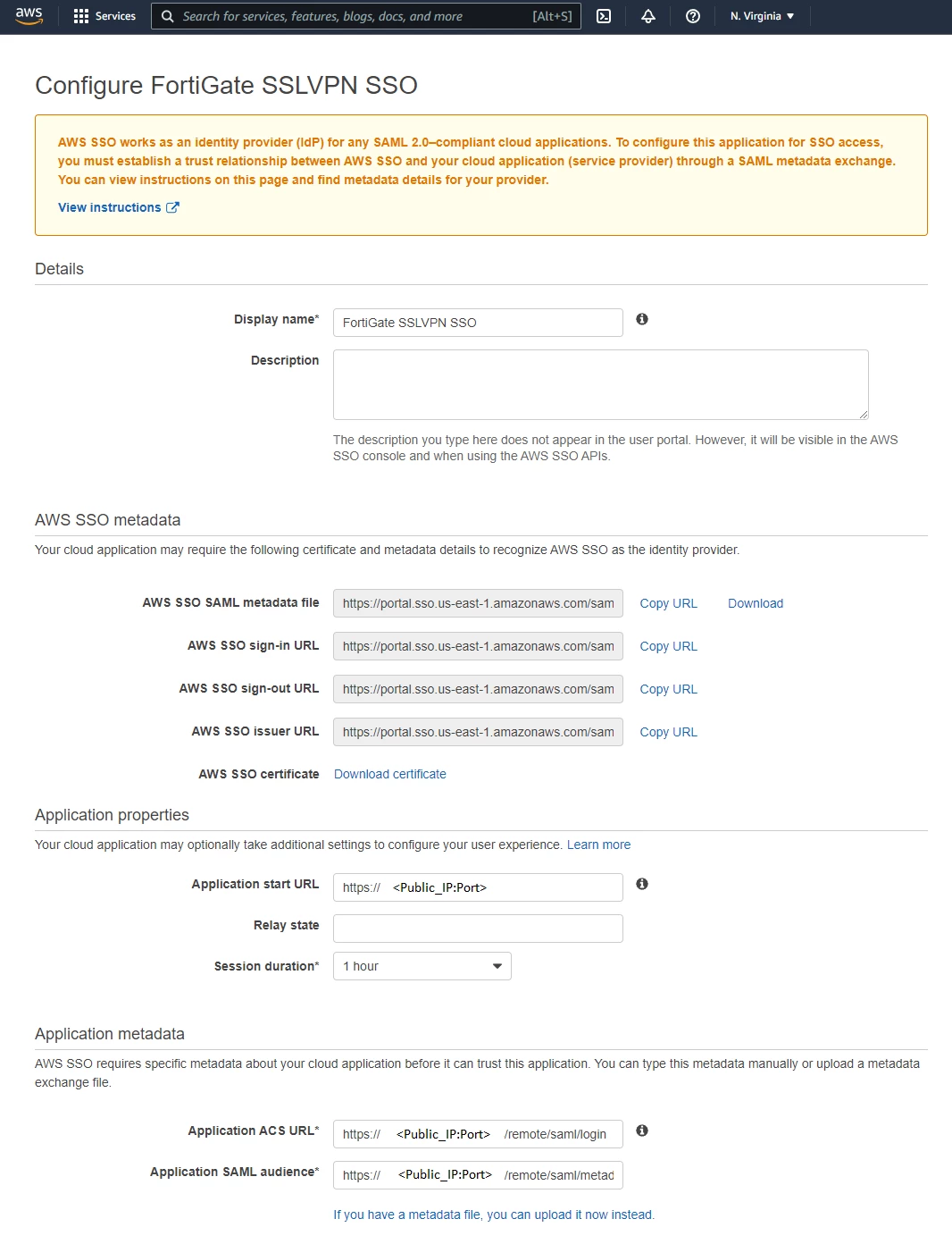Open the Services grid menu
The height and width of the screenshot is (1244, 952).
(81, 16)
